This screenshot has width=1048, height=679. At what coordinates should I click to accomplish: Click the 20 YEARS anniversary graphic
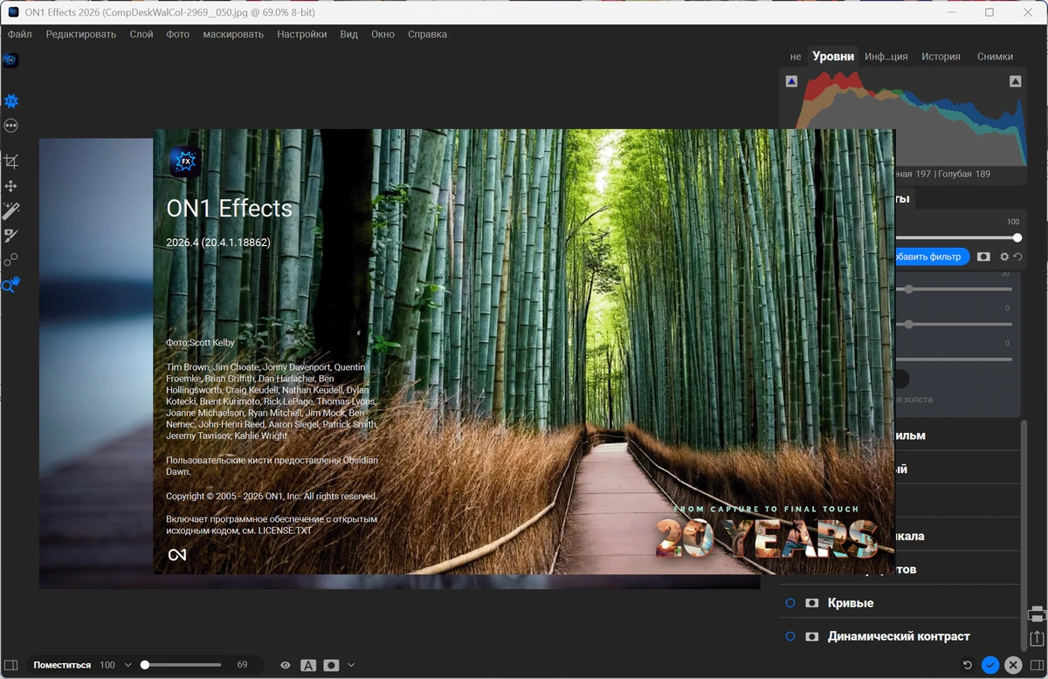coord(767,538)
